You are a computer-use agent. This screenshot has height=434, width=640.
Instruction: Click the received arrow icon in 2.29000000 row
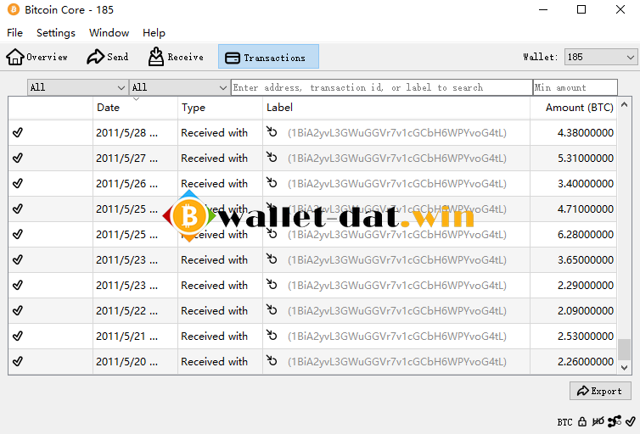tap(272, 284)
